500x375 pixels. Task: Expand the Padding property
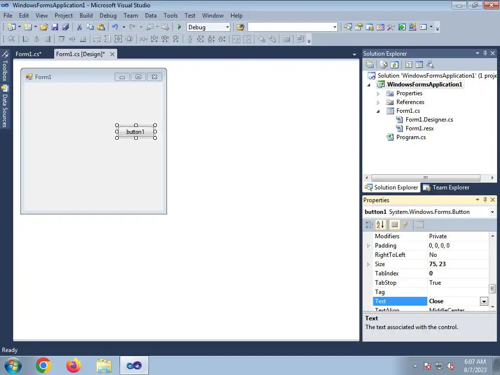[368, 246]
